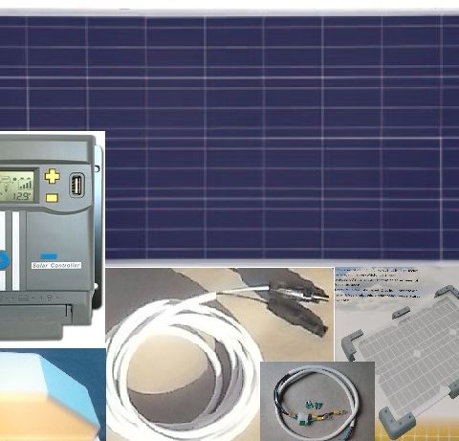Click the silver frame edge above panel
459x441 pixels.
coord(229,12)
